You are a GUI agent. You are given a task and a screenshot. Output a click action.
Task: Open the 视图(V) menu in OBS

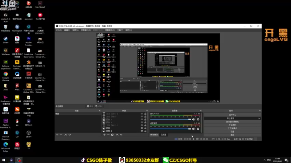coord(75,30)
